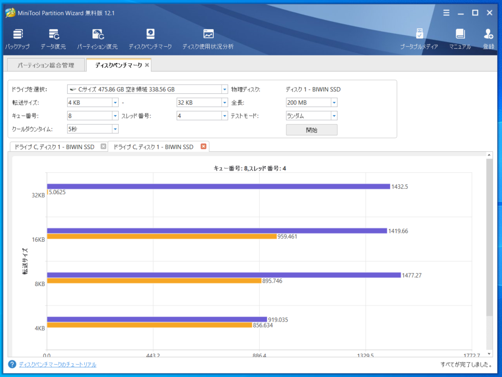Open the マニュアル (Manual) icon
Screen dimensions: 502x377
click(x=460, y=38)
